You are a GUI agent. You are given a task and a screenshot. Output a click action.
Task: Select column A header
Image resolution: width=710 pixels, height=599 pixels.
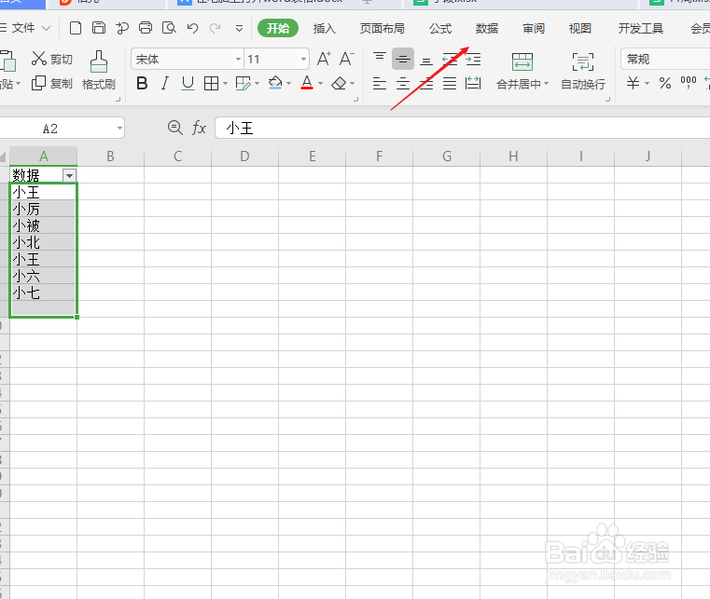[44, 157]
